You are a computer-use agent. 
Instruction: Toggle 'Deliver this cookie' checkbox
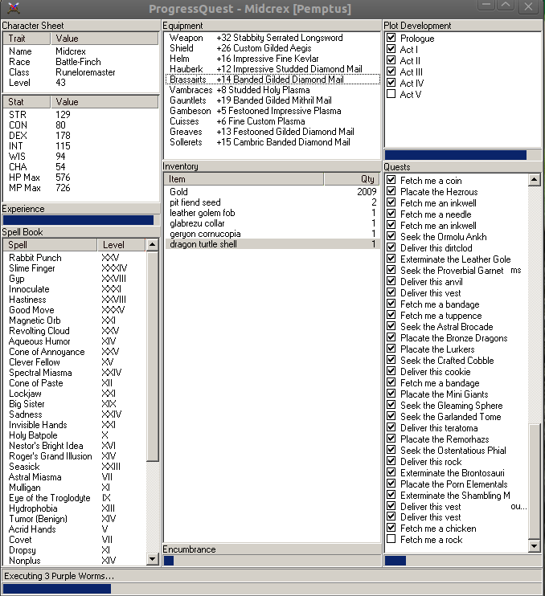[x=391, y=371]
